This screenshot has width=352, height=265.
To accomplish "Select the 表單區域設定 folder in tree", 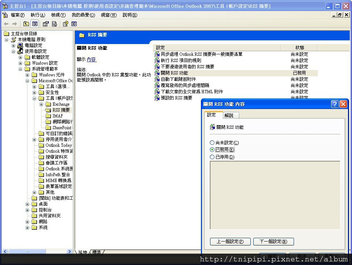I will tap(55, 186).
